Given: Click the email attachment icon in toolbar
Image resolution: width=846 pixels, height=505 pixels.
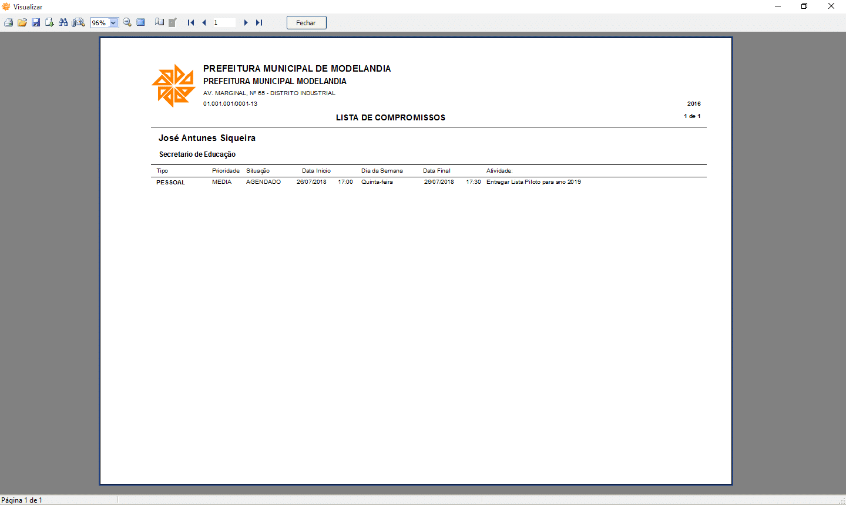Looking at the screenshot, I should [78, 23].
